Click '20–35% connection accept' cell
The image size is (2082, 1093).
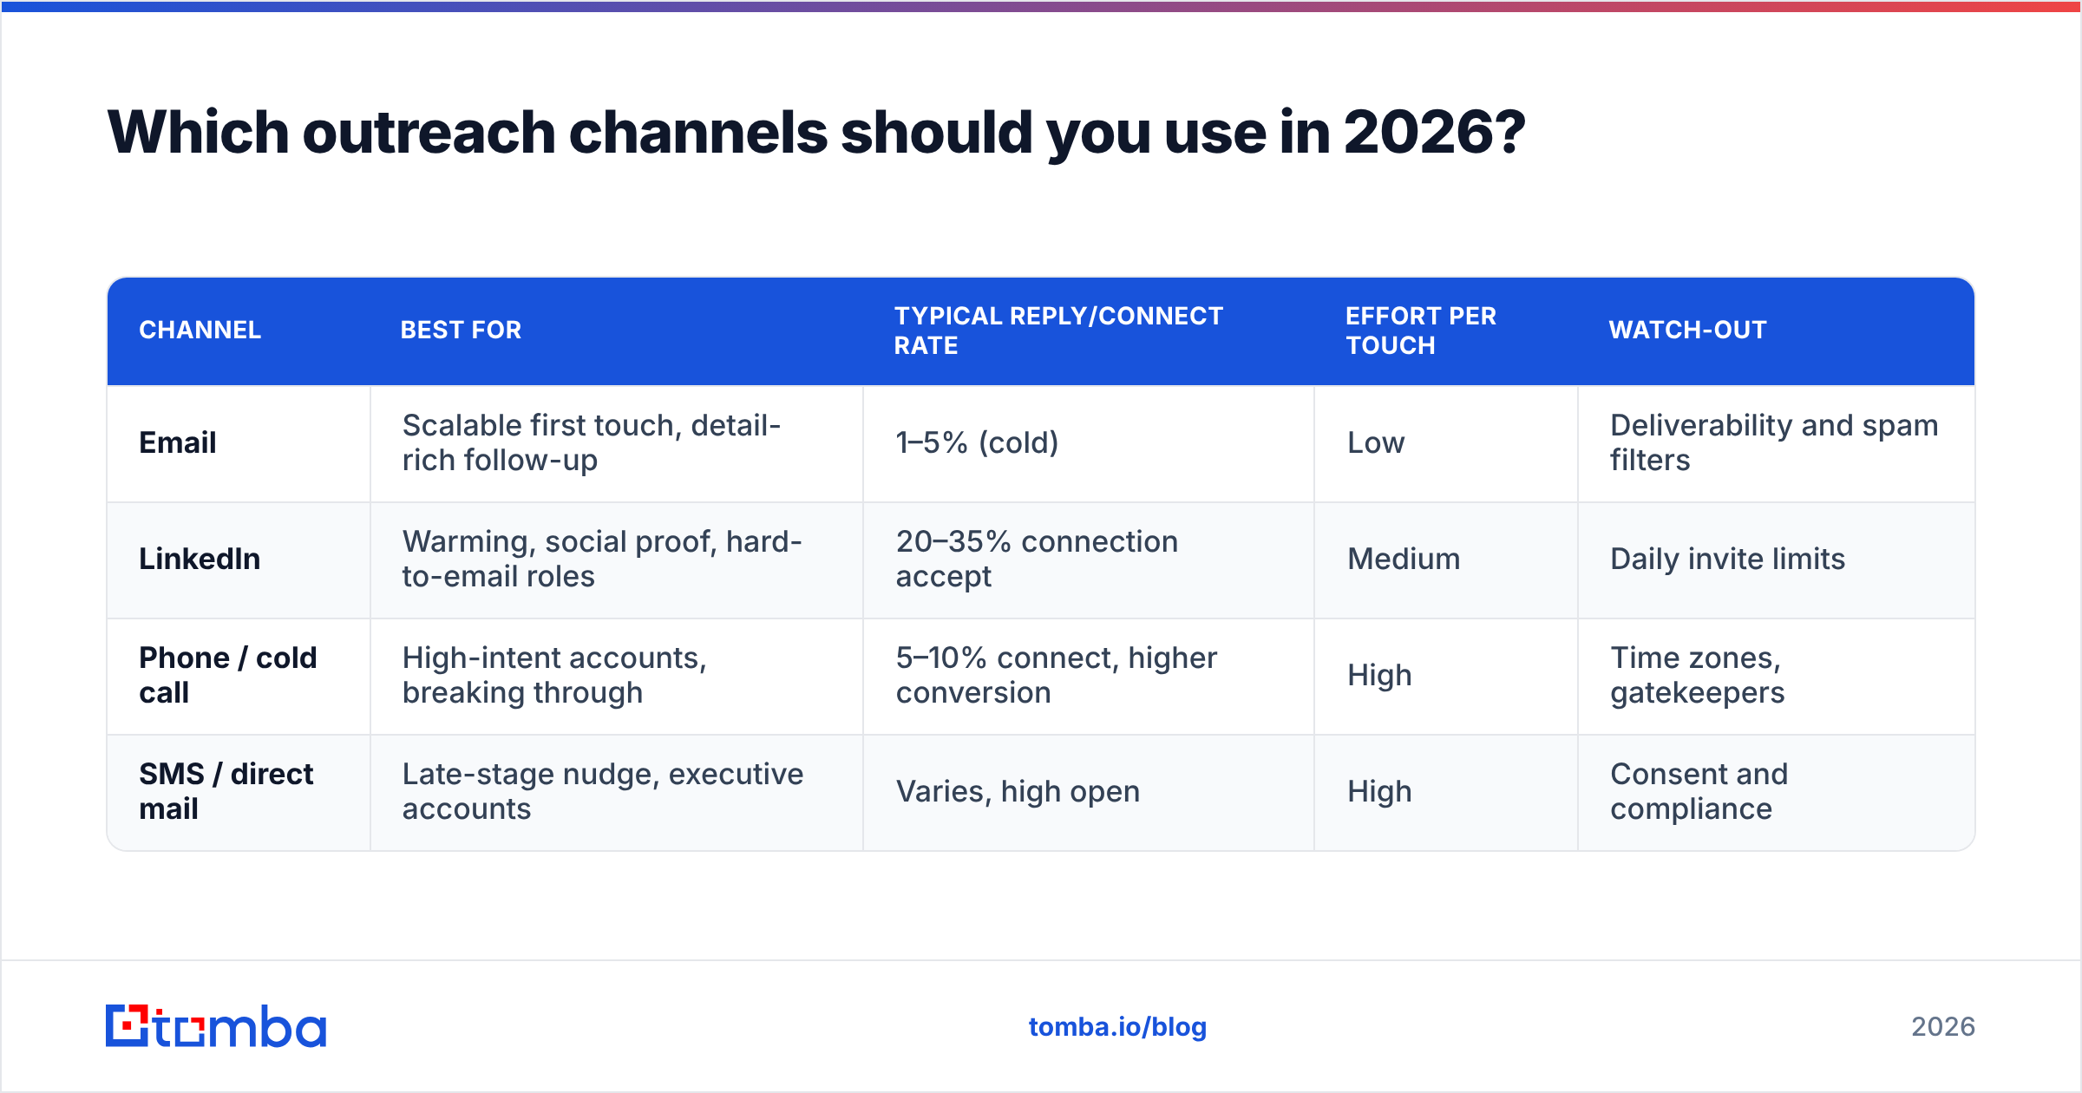pyautogui.click(x=1089, y=560)
